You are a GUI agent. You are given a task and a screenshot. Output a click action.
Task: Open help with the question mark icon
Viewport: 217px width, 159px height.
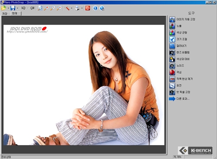(102, 8)
